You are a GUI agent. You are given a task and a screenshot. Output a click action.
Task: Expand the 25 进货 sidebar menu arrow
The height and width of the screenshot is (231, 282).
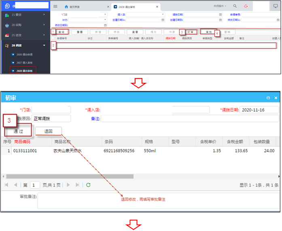tap(44, 35)
